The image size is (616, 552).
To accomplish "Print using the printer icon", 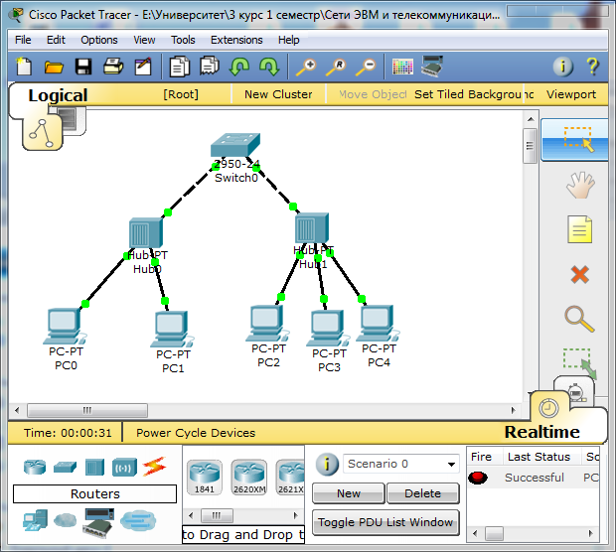I will click(x=113, y=66).
